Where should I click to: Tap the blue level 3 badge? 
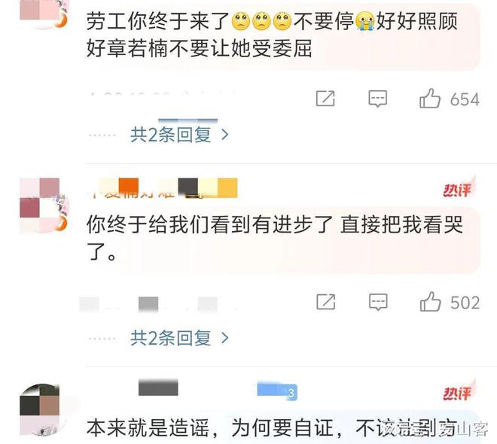[277, 391]
